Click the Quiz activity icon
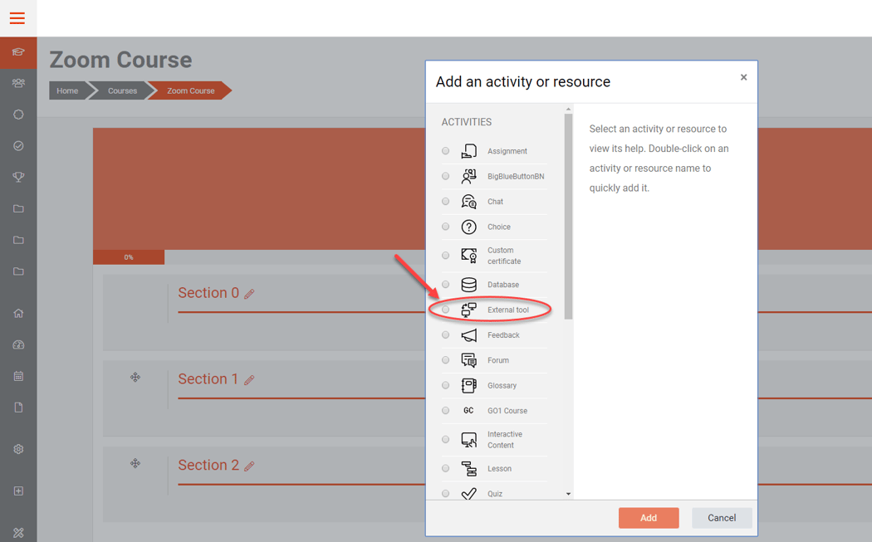Viewport: 872px width, 542px height. coord(468,493)
